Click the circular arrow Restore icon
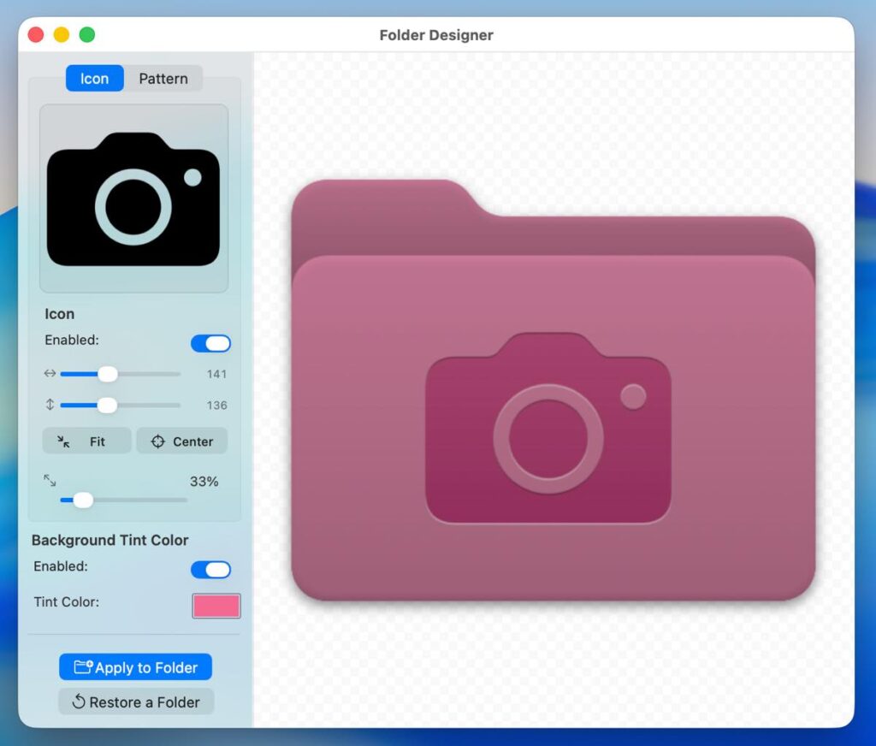876x746 pixels. 79,702
